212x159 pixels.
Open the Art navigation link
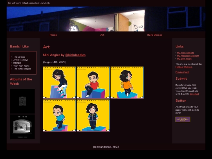(x=102, y=35)
